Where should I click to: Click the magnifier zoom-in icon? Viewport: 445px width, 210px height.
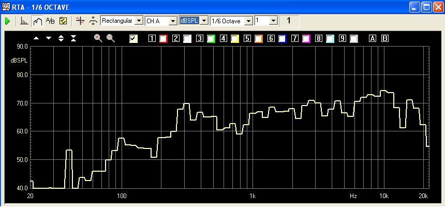pos(98,38)
